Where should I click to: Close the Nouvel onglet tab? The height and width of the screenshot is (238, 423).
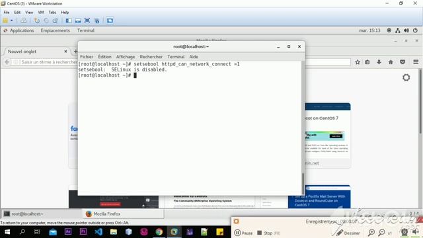pyautogui.click(x=65, y=52)
